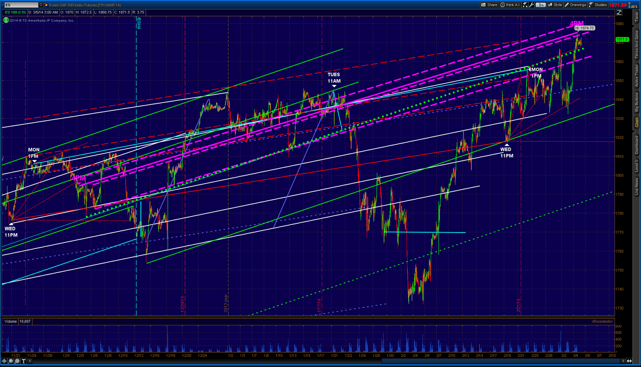Expand the symbol selector dropdown arrow
The height and width of the screenshot is (367, 641).
pyautogui.click(x=40, y=5)
